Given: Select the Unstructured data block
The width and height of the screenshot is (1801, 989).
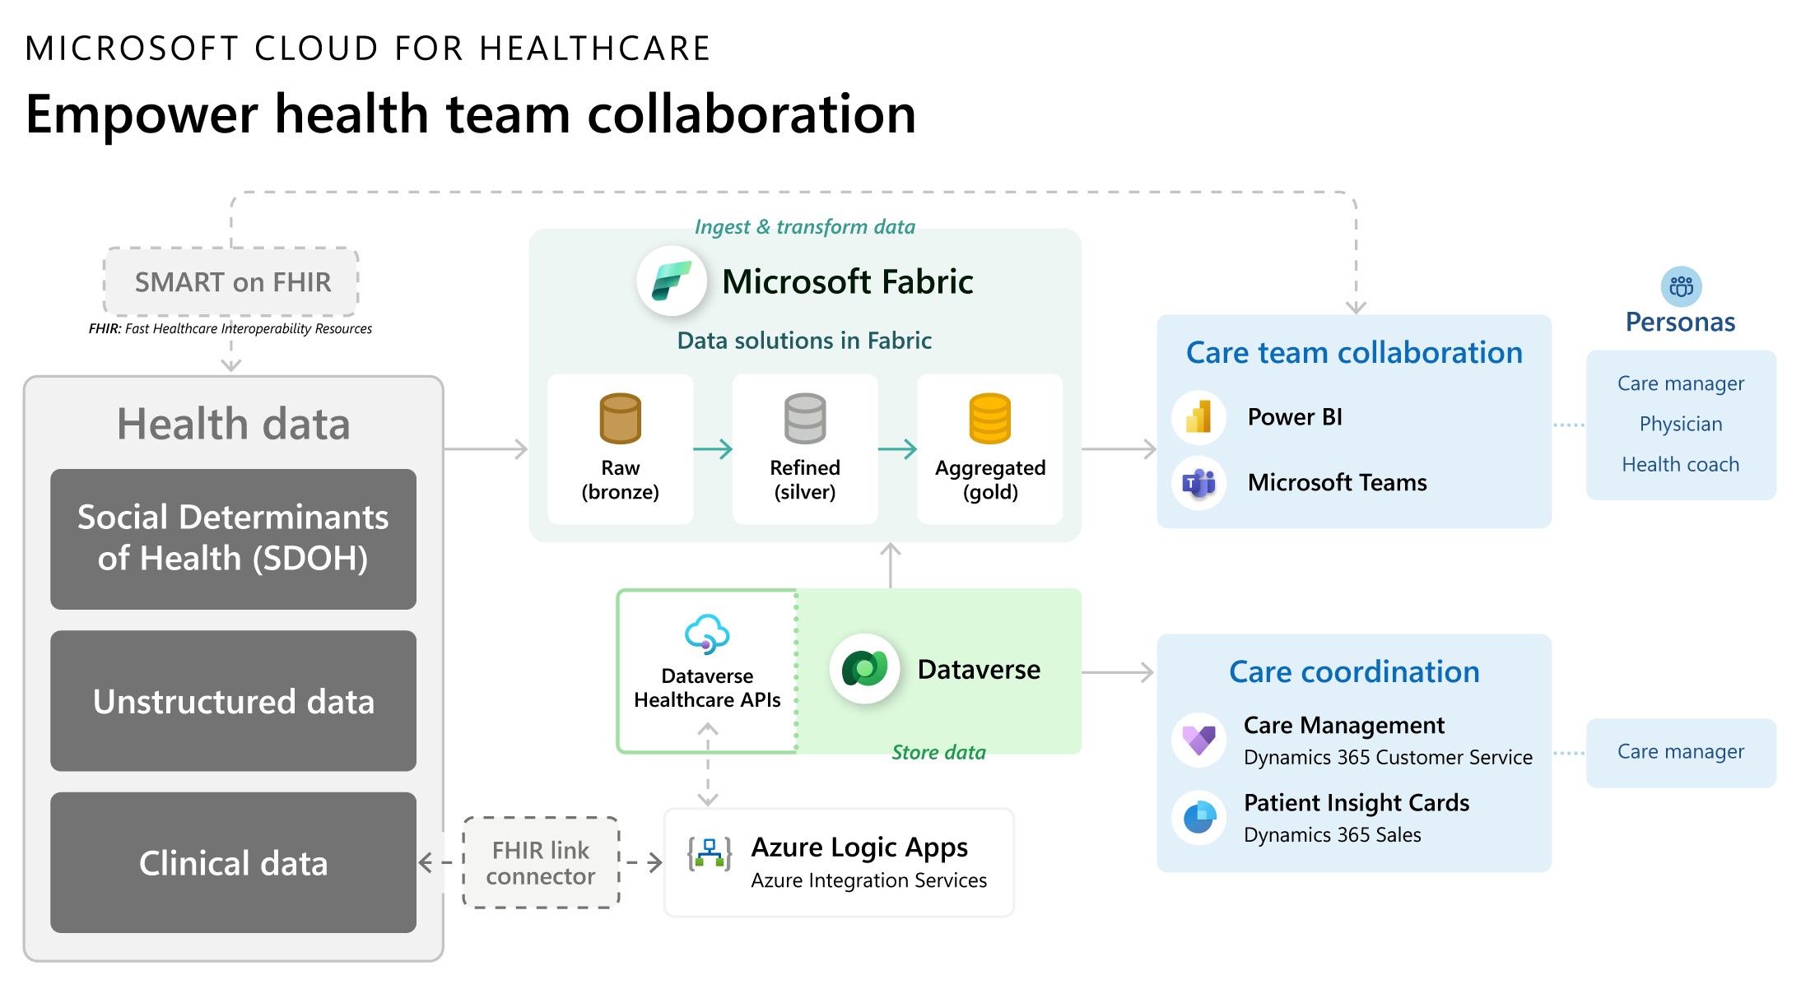Looking at the screenshot, I should [233, 701].
